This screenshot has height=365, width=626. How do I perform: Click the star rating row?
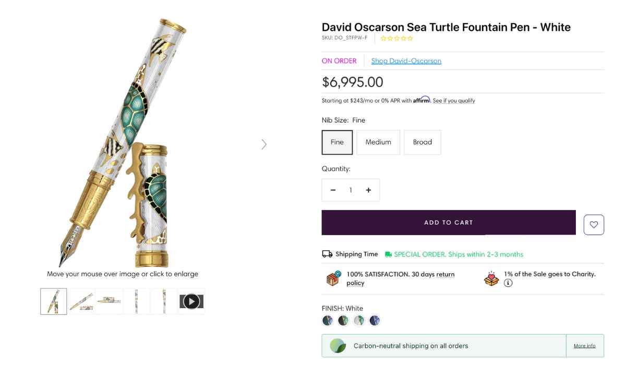pos(396,38)
